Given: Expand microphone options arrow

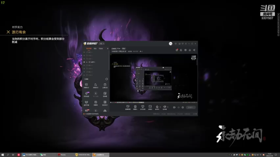Looking at the screenshot, I should (x=160, y=107).
